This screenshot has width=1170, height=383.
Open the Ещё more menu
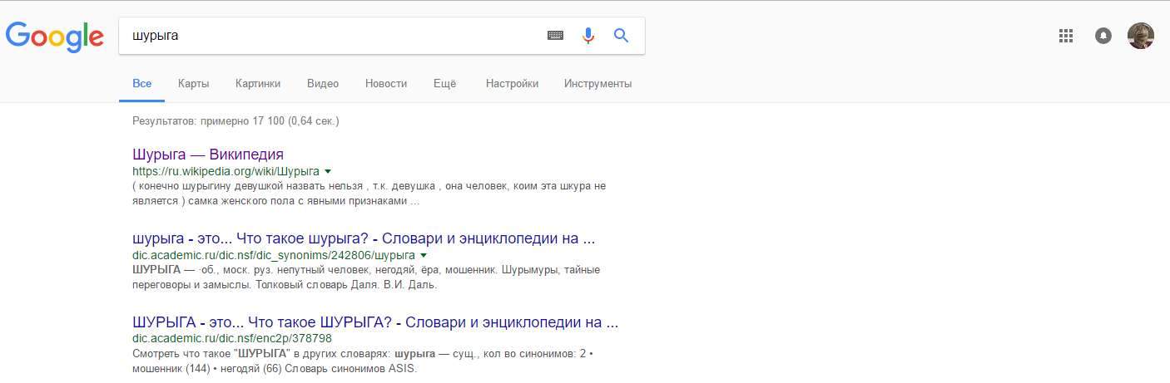pos(445,83)
